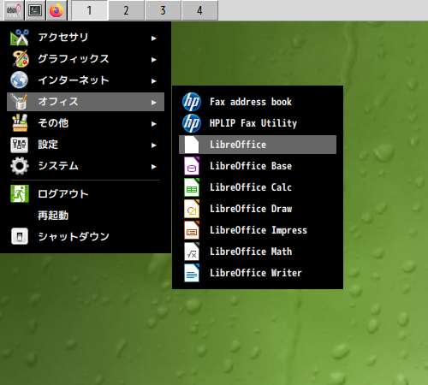Screen dimensions: 428x385
Task: Click the オフィス category icon
Action: (x=20, y=102)
